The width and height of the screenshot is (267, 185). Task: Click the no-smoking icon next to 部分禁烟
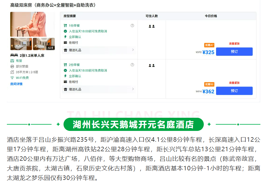point(12,66)
